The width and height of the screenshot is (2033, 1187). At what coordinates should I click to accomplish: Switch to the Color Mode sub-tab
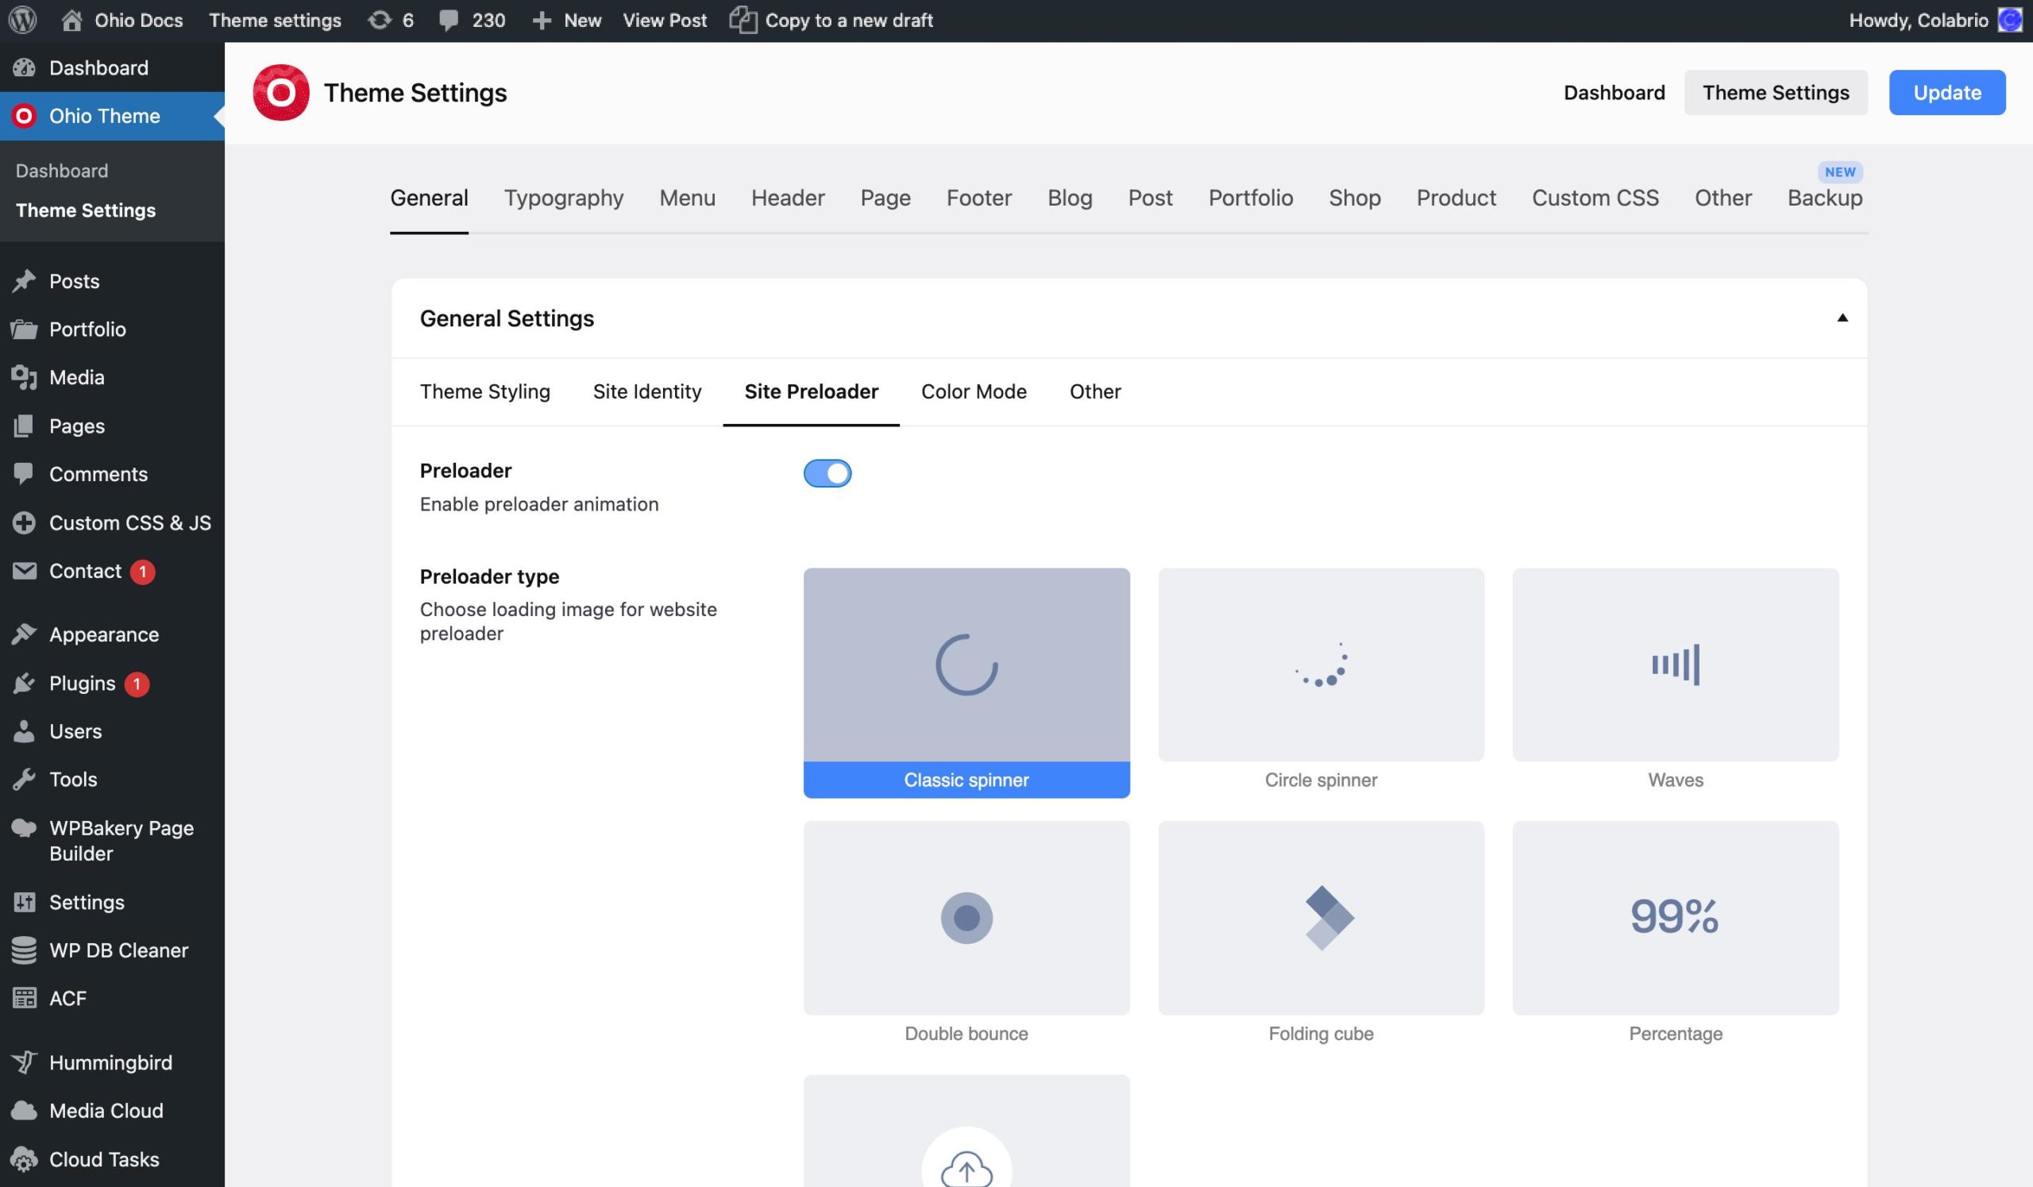pyautogui.click(x=974, y=391)
